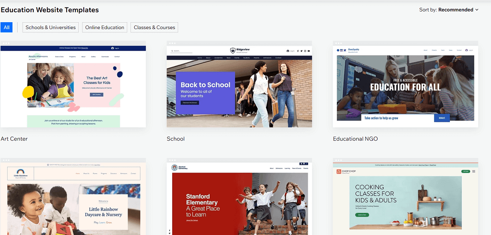Open the Art Center template thumbnail
491x235 pixels.
point(73,84)
